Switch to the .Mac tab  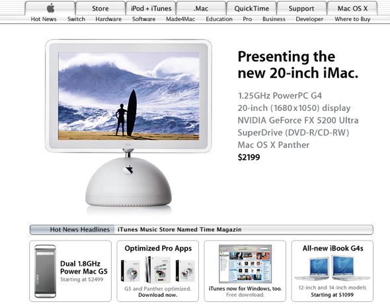coord(201,8)
